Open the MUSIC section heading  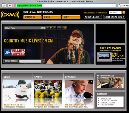[7, 77]
